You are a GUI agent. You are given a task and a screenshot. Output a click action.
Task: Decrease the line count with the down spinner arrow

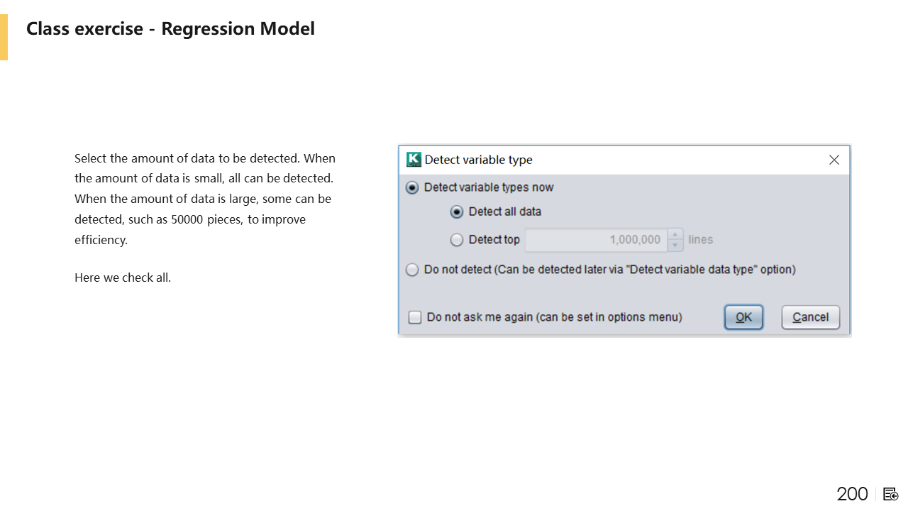point(675,246)
